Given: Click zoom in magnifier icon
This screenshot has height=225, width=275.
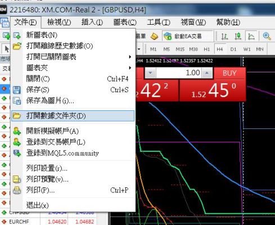Looking at the screenshot, I should pyautogui.click(x=267, y=36).
